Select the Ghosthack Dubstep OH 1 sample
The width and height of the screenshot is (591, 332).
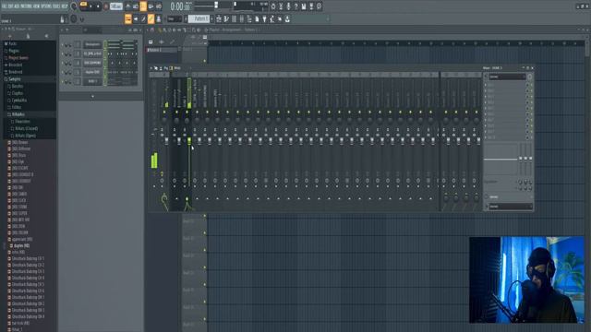point(28,297)
